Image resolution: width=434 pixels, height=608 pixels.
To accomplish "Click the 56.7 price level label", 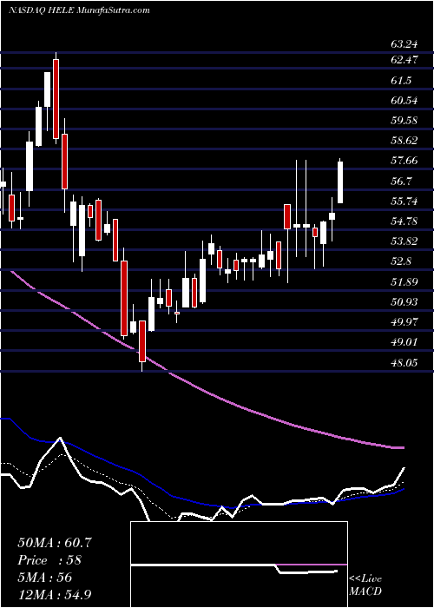I will pos(401,182).
